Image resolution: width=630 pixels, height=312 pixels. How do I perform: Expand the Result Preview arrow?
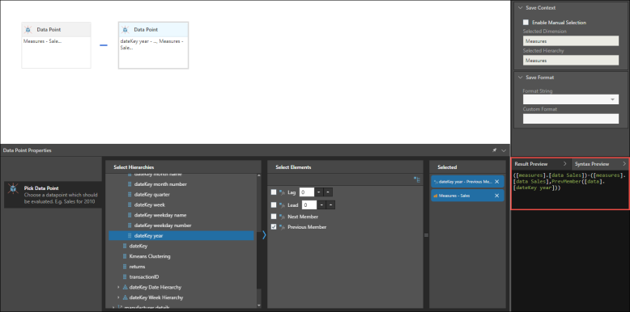tap(564, 164)
